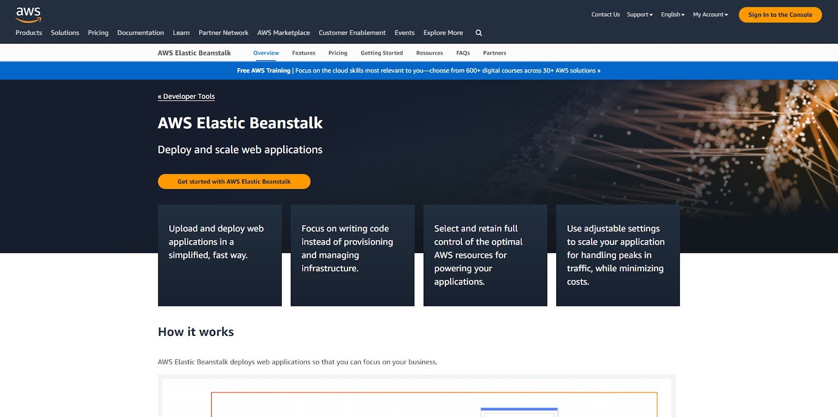Viewport: 838px width, 417px height.
Task: Click the 'How it works' heading
Action: (196, 332)
